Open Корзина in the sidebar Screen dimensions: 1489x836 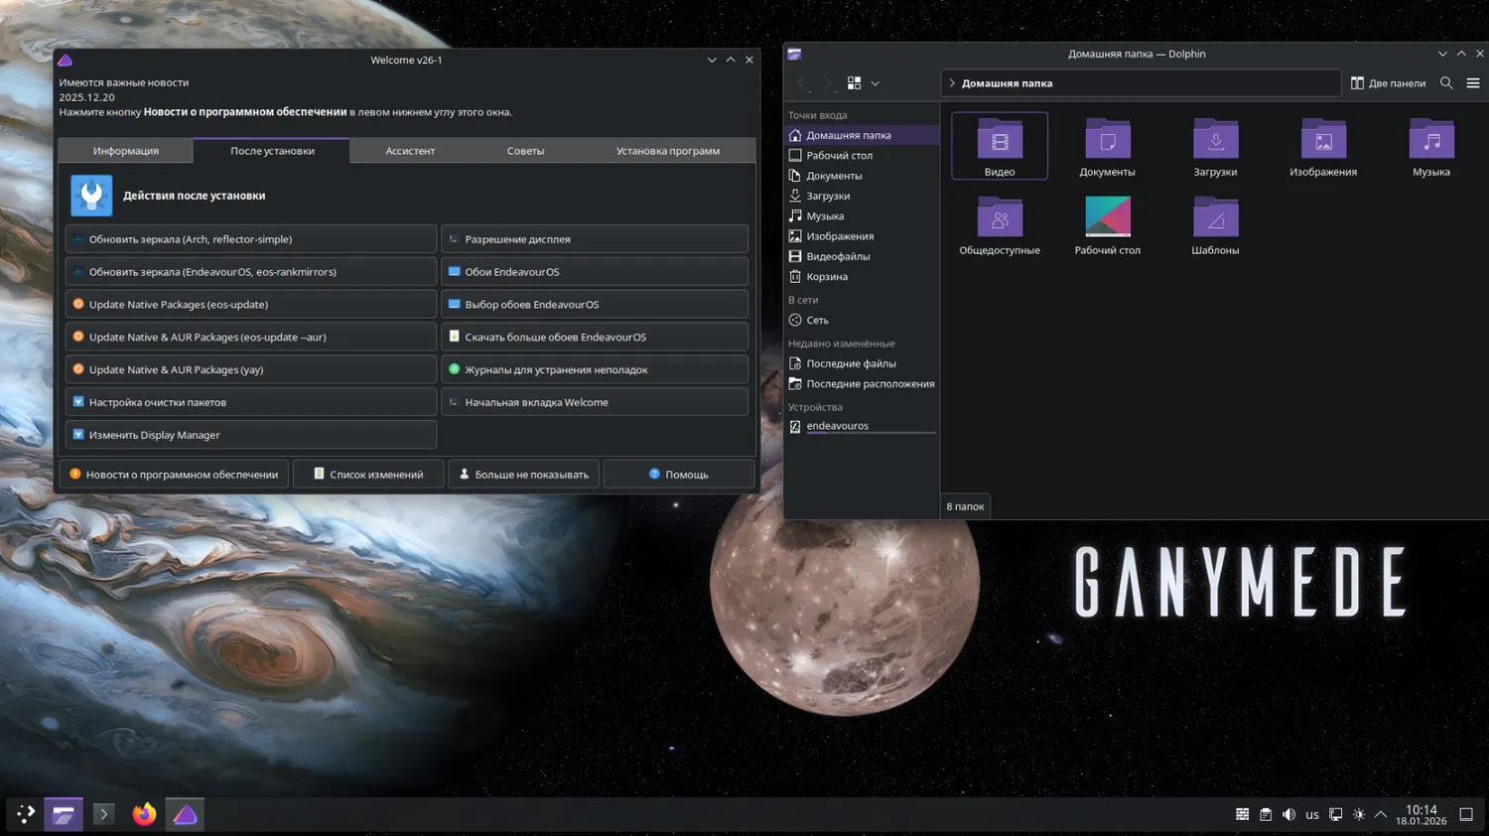pyautogui.click(x=862, y=277)
